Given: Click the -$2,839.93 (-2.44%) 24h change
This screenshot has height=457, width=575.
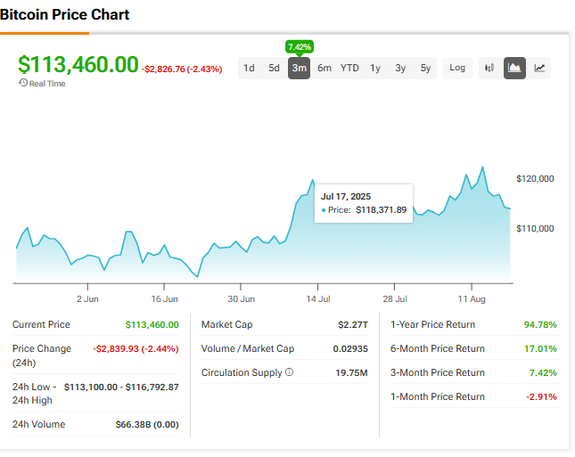Looking at the screenshot, I should tap(136, 348).
